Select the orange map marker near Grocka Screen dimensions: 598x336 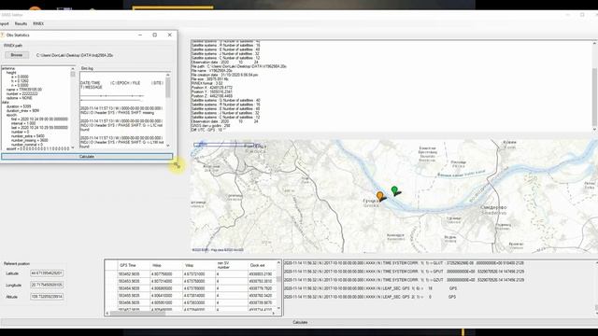[x=380, y=196]
